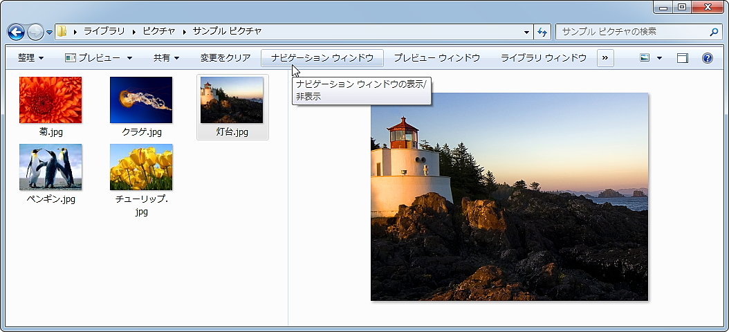Open the 共有 menu
Viewport: 729px width, 332px height.
point(166,58)
